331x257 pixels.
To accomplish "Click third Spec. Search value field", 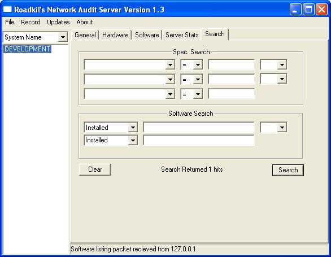I will click(232, 94).
